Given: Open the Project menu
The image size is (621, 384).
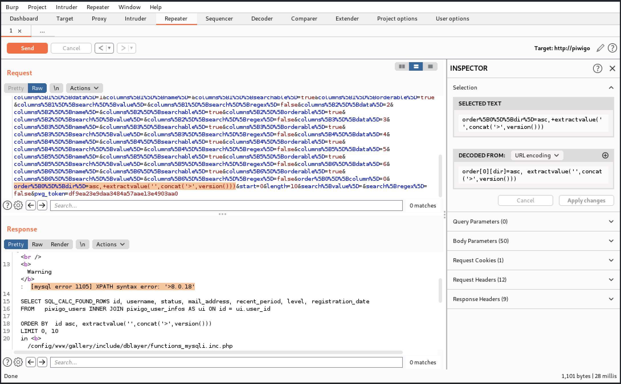Looking at the screenshot, I should [x=37, y=7].
